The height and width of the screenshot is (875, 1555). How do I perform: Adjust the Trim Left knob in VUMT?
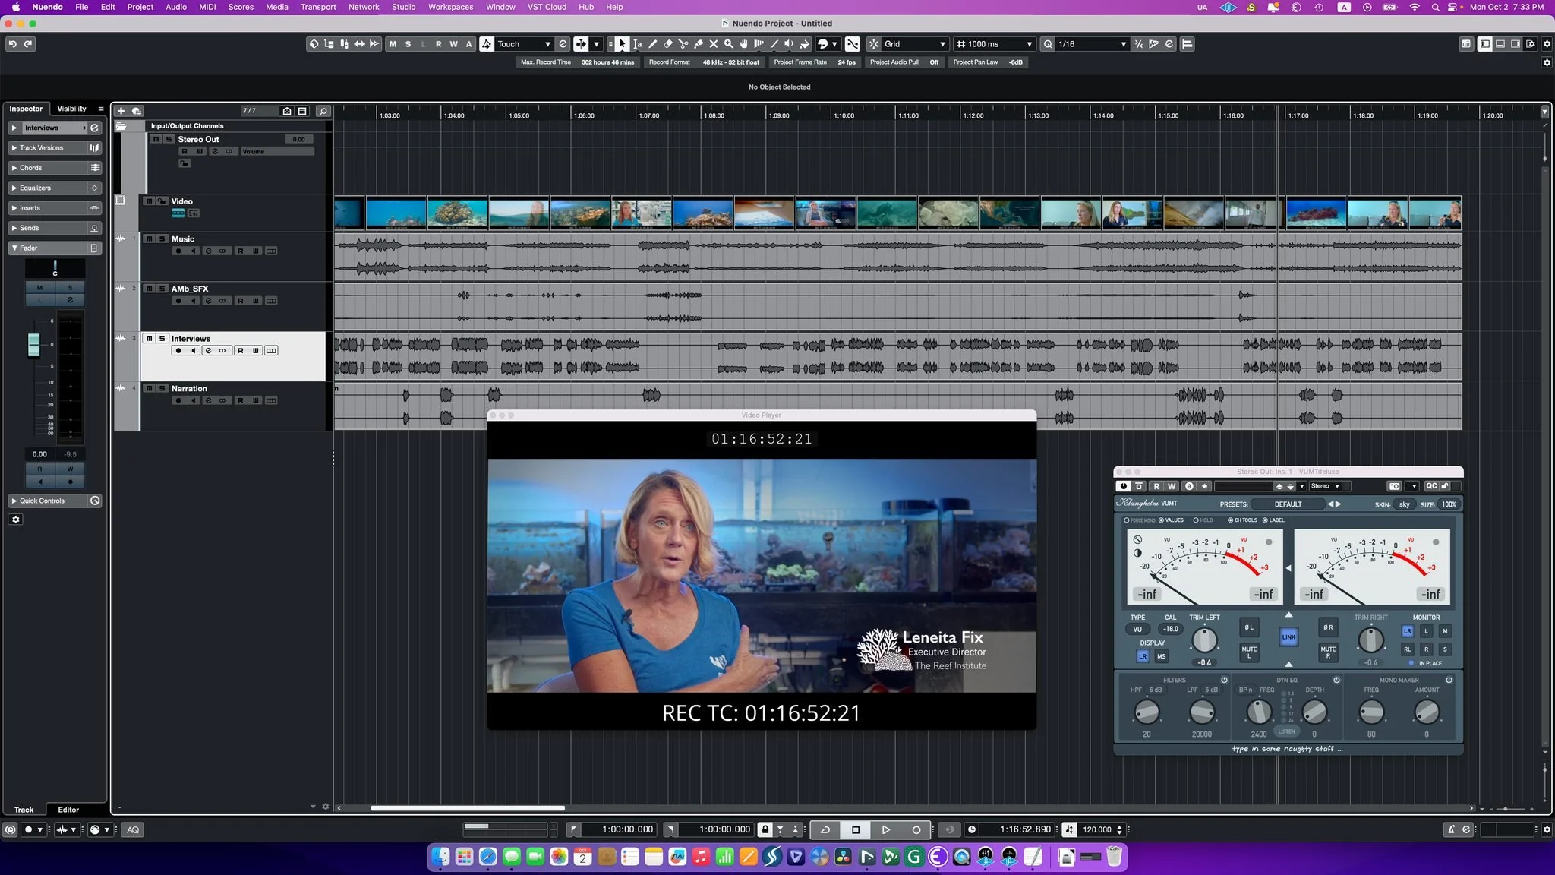click(1204, 640)
